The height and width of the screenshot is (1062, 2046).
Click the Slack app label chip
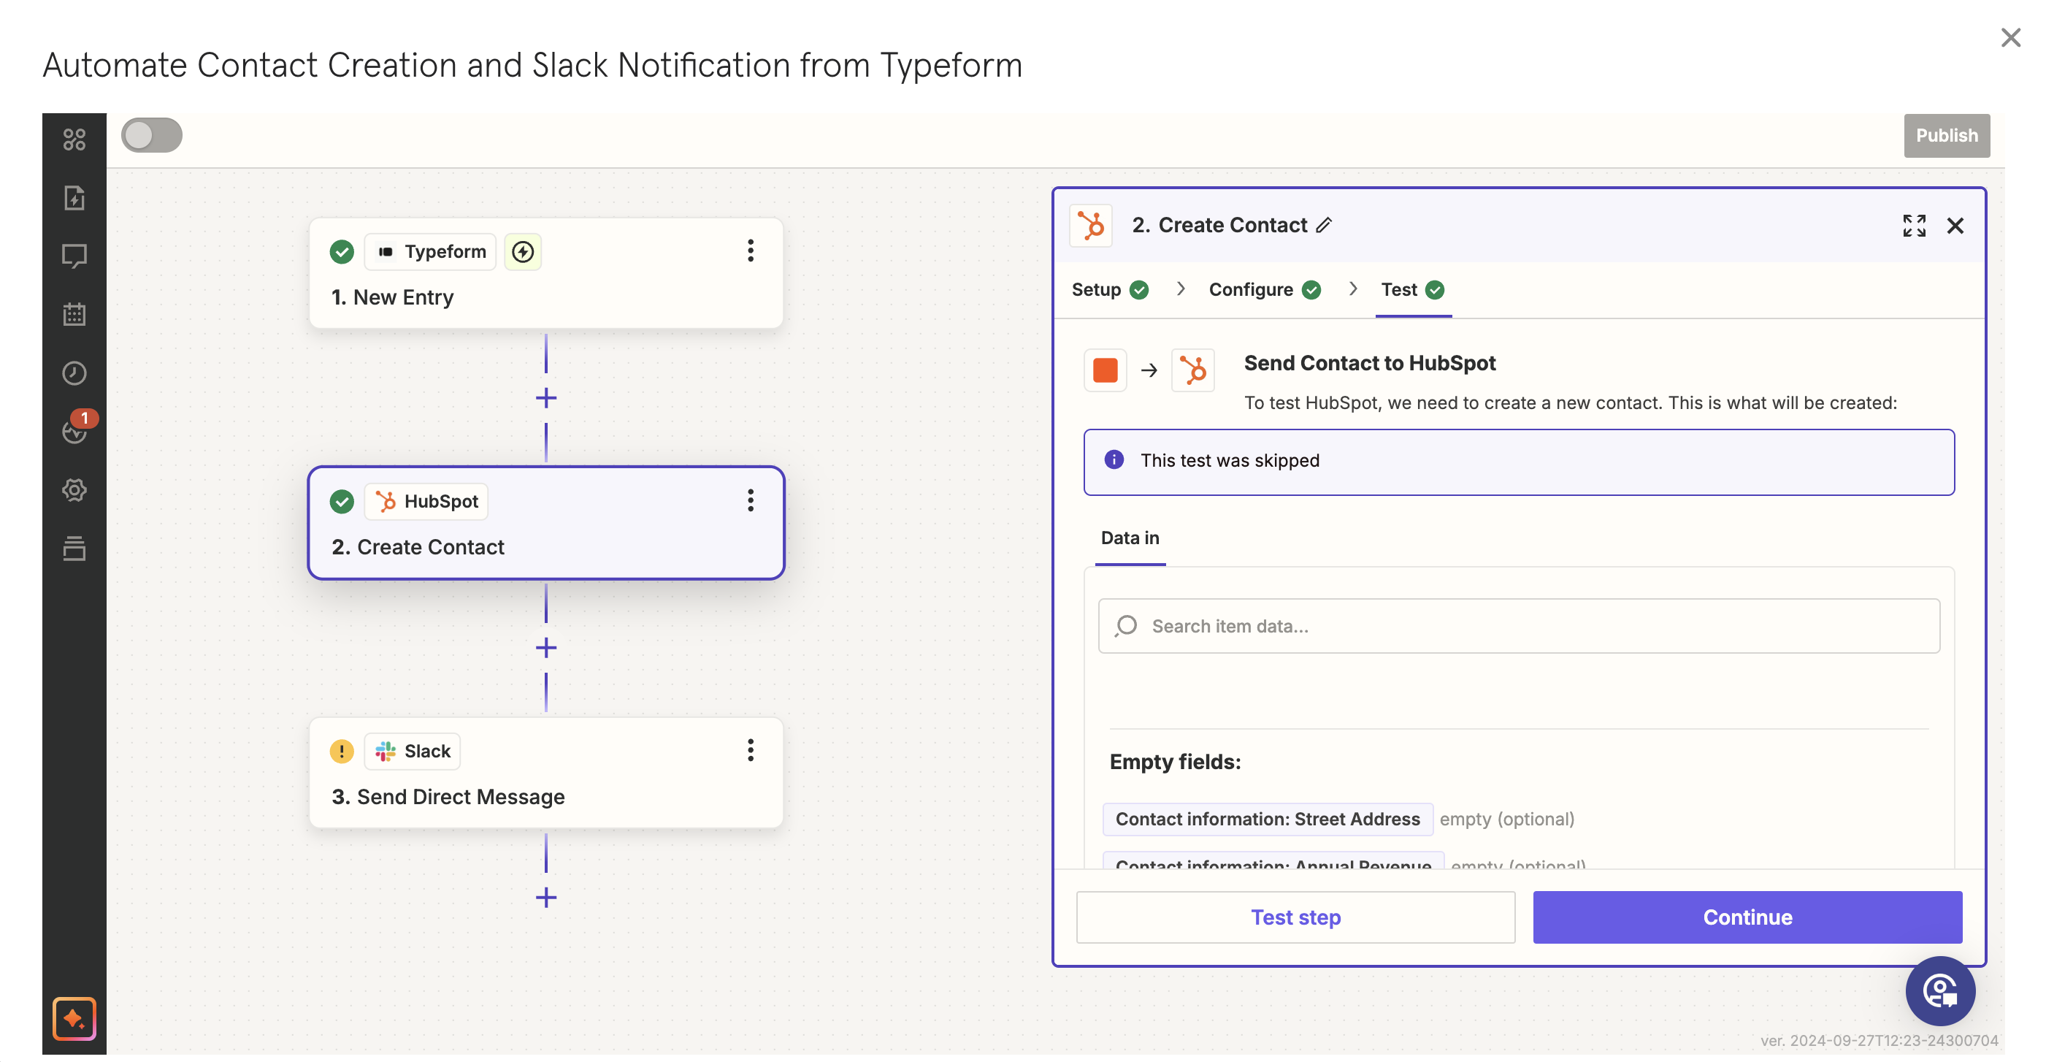click(x=411, y=752)
